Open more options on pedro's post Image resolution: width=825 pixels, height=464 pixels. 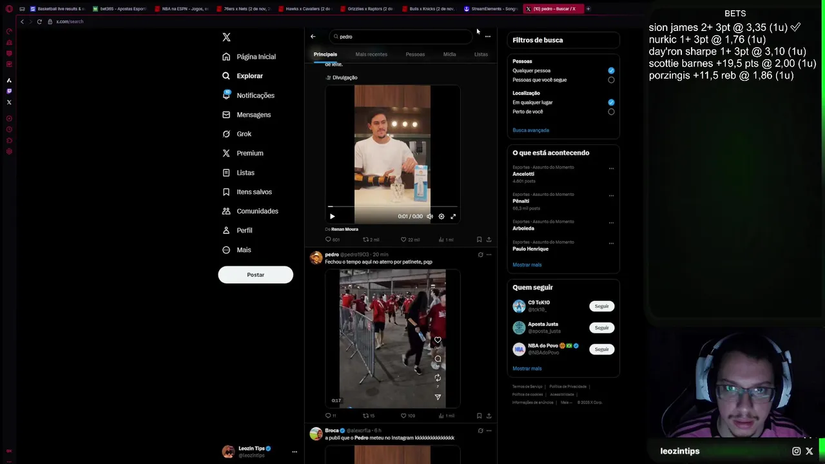click(489, 255)
